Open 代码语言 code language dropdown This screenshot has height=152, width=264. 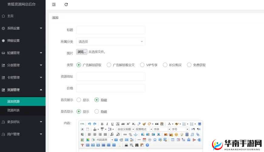point(104,140)
